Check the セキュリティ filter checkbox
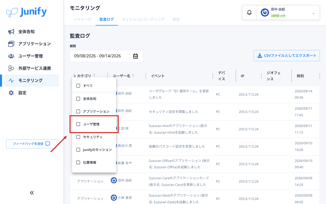The image size is (326, 204). 78,137
